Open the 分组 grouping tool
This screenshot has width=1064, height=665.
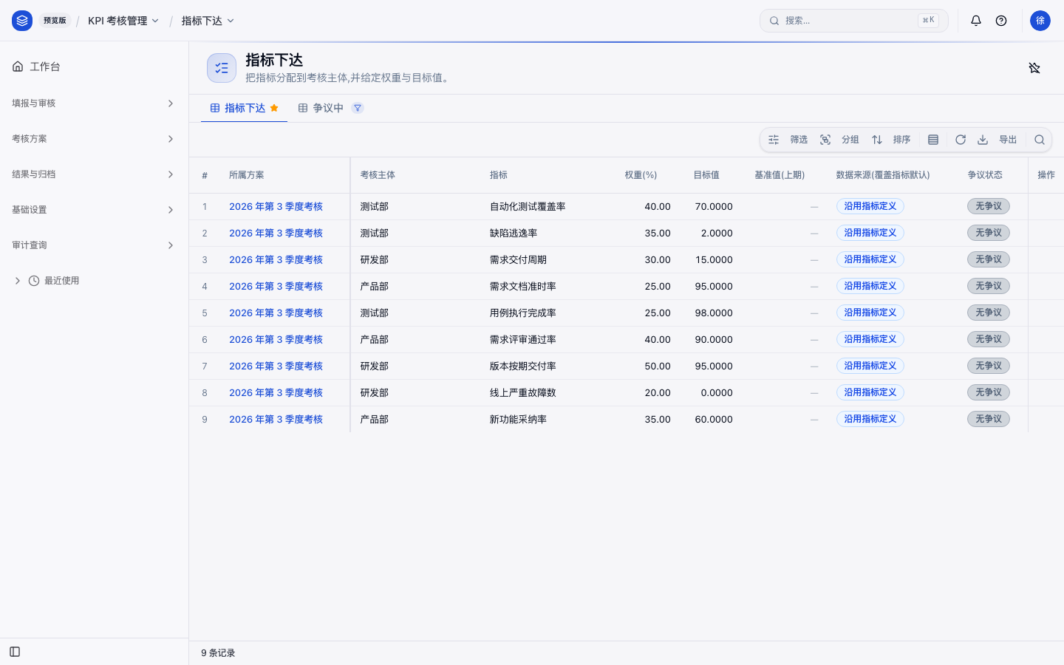[x=839, y=140]
